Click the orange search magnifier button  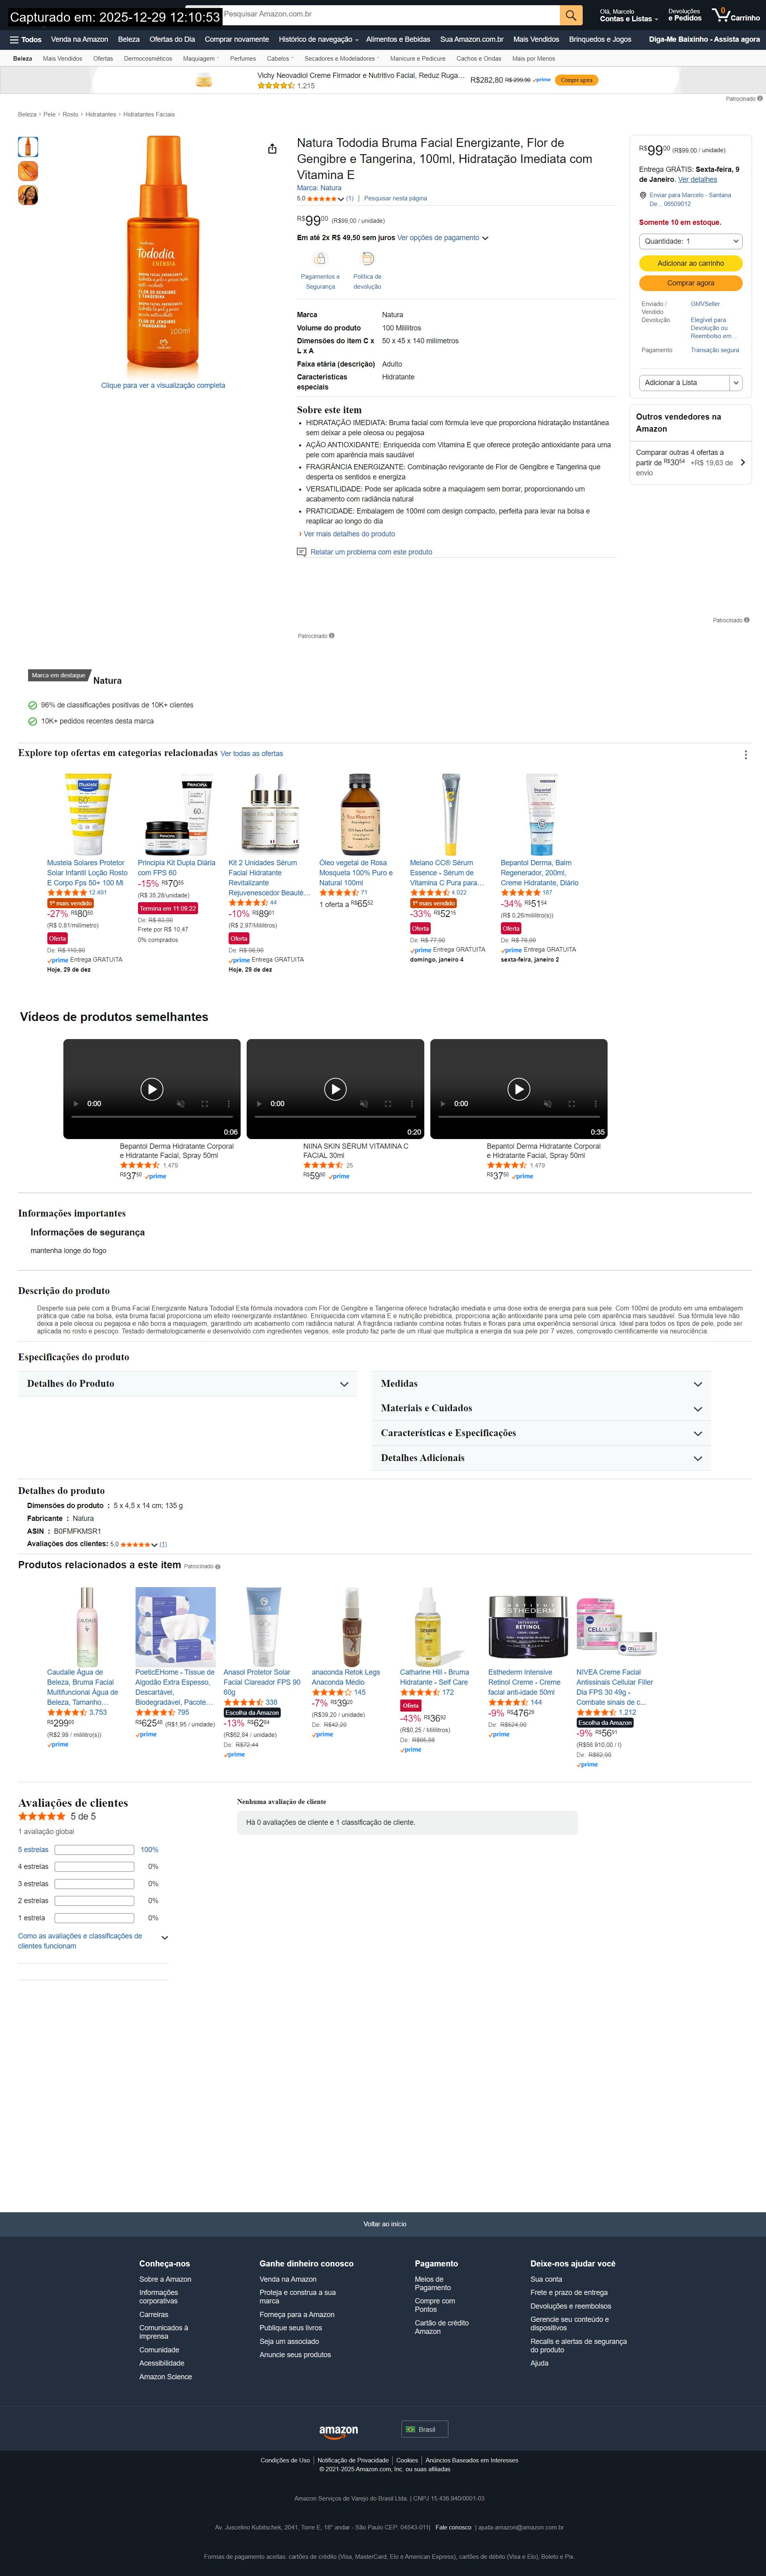click(x=571, y=15)
